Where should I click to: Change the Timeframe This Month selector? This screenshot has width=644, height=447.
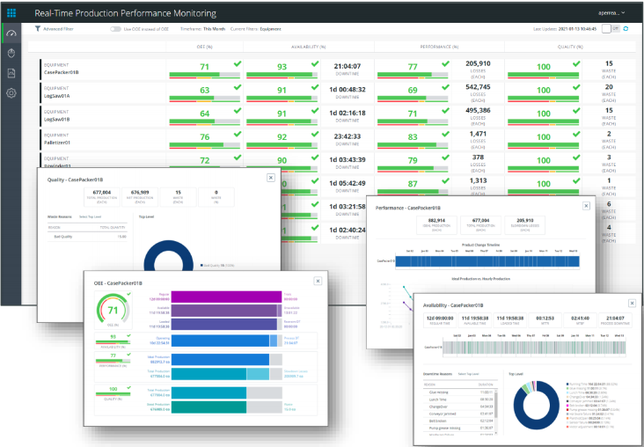[216, 29]
